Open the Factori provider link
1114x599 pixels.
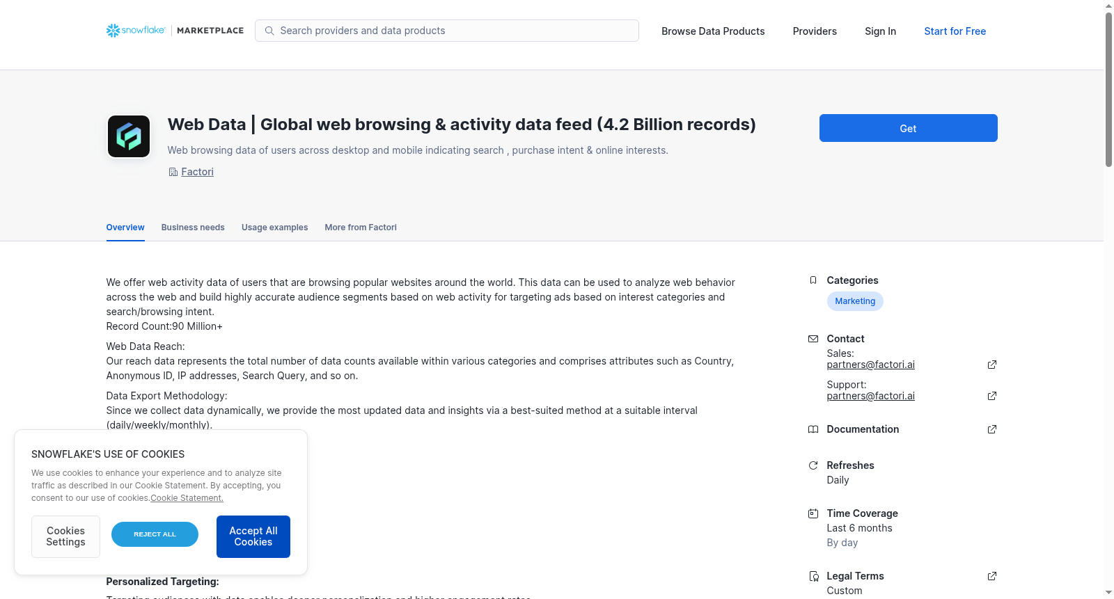pyautogui.click(x=198, y=172)
